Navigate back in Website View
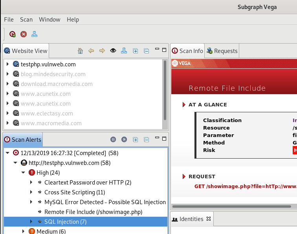Viewport: 297px width, 234px height. pos(91,51)
